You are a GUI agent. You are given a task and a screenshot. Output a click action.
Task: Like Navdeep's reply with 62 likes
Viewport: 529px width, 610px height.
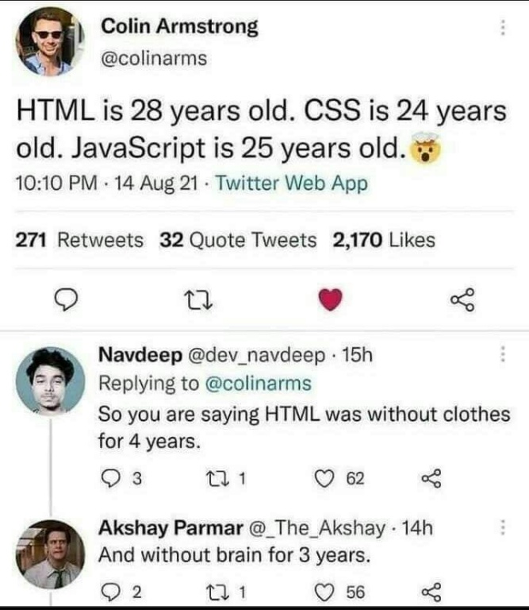point(324,478)
